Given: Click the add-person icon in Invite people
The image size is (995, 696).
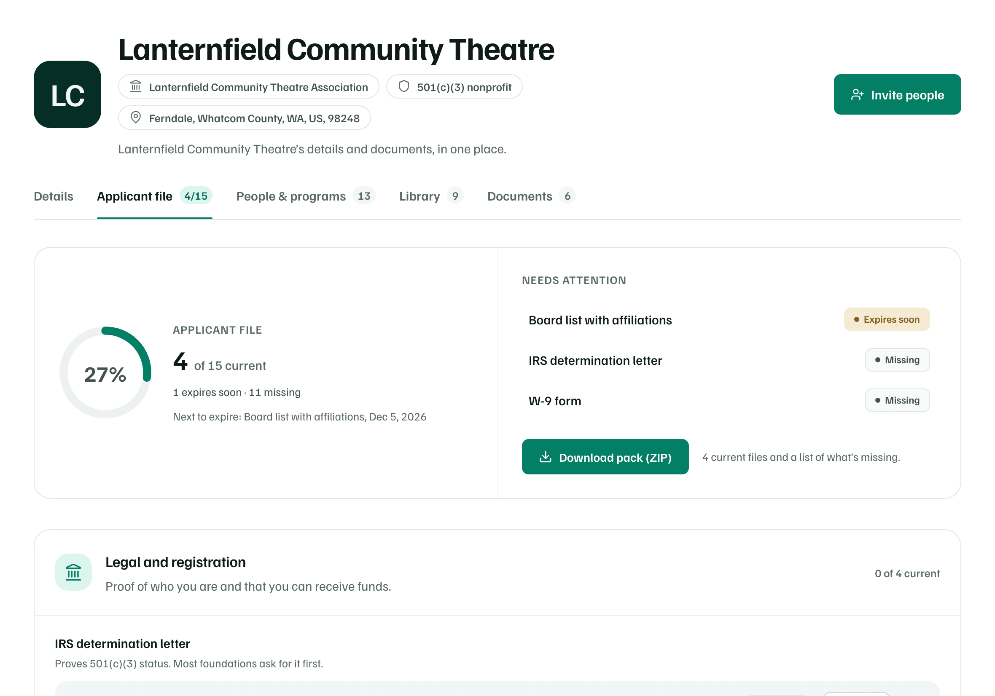Looking at the screenshot, I should [x=857, y=95].
